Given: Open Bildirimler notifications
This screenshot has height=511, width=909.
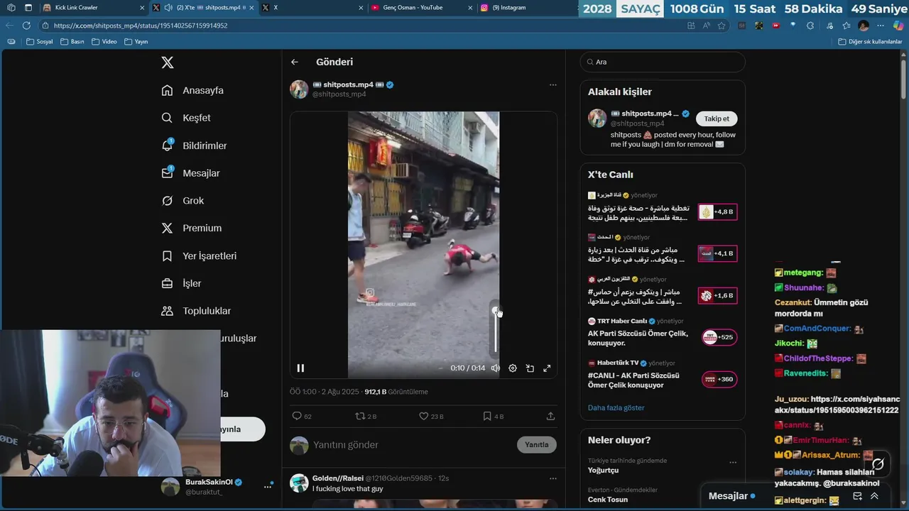Looking at the screenshot, I should pos(194,145).
